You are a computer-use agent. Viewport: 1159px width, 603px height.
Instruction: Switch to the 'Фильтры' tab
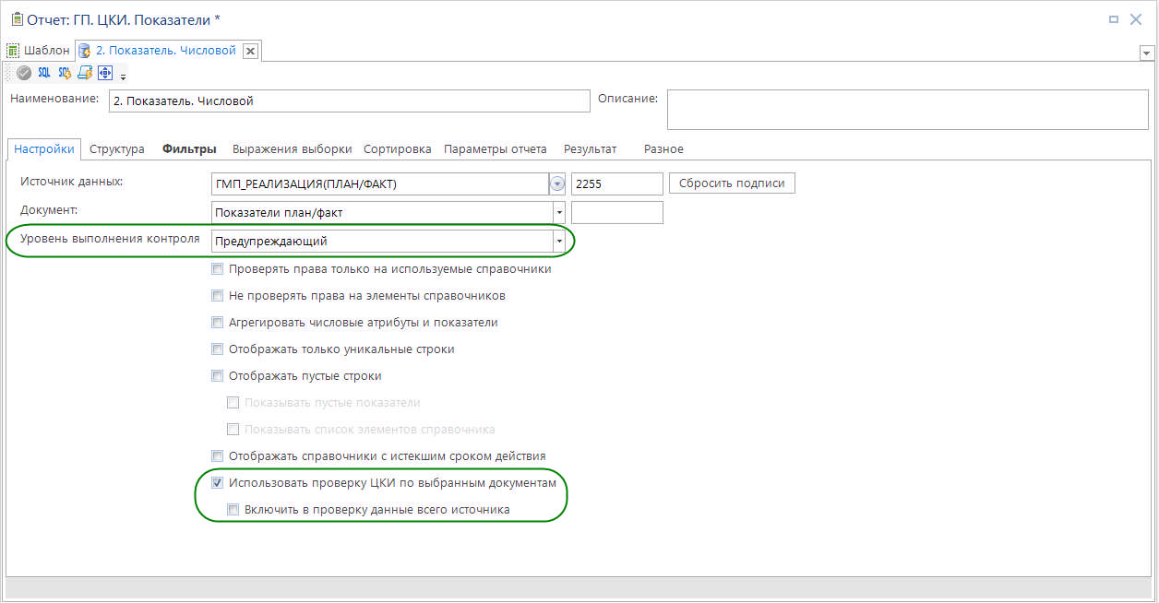[x=189, y=149]
